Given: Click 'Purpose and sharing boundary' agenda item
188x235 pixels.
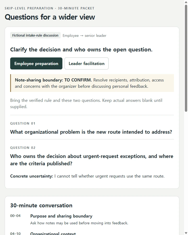Looking at the screenshot, I should click(x=61, y=216).
